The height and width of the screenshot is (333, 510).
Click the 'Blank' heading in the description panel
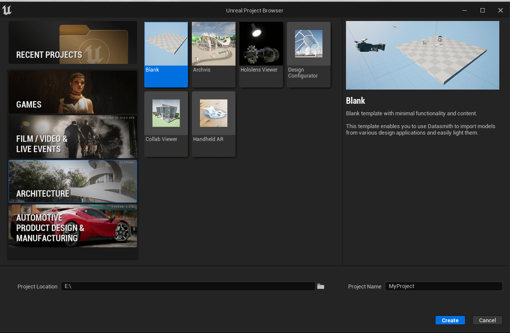tap(355, 101)
